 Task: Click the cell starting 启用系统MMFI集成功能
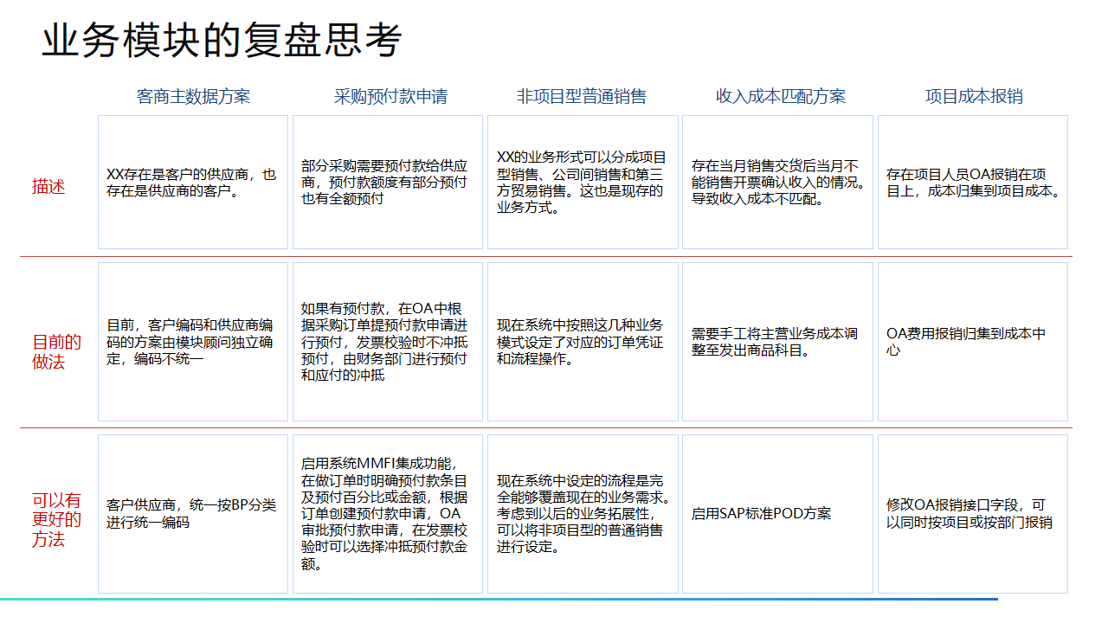[x=388, y=514]
